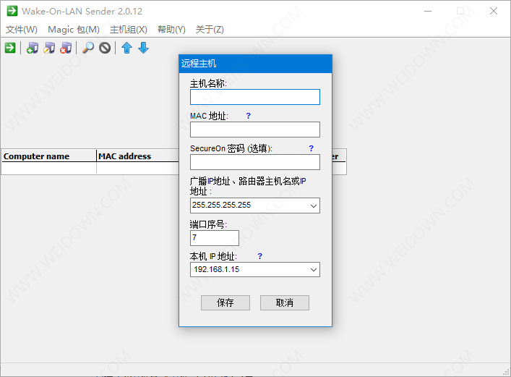Focus the SecureOn 密码 input field
The width and height of the screenshot is (511, 377).
(x=255, y=162)
